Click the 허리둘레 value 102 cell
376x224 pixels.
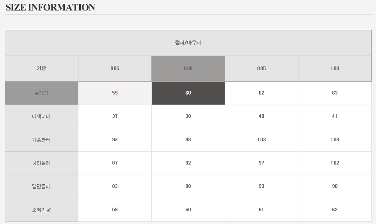click(335, 163)
